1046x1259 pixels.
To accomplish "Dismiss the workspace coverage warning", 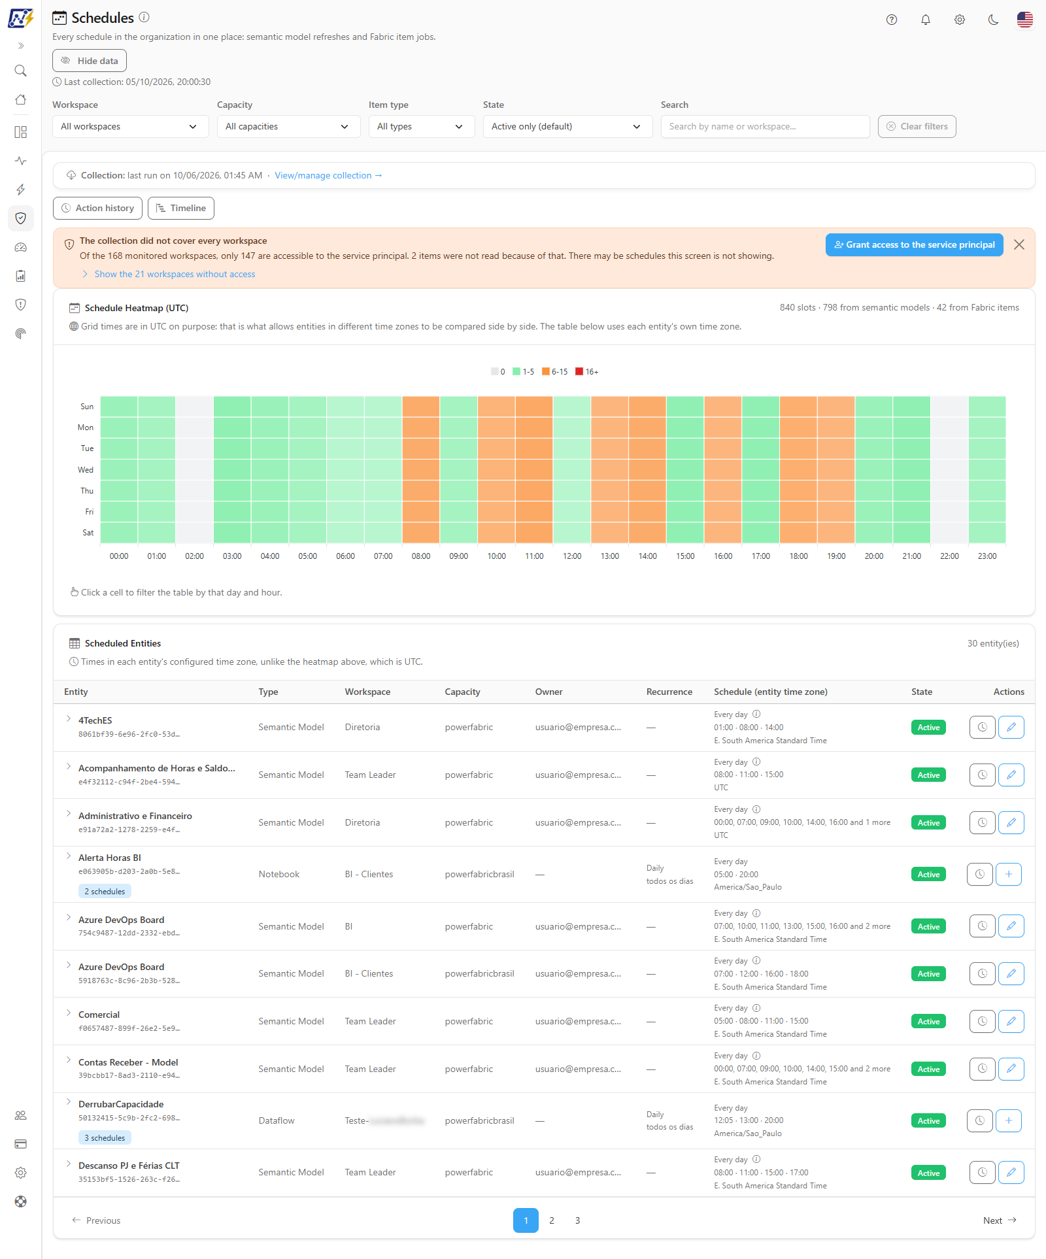I will coord(1019,245).
